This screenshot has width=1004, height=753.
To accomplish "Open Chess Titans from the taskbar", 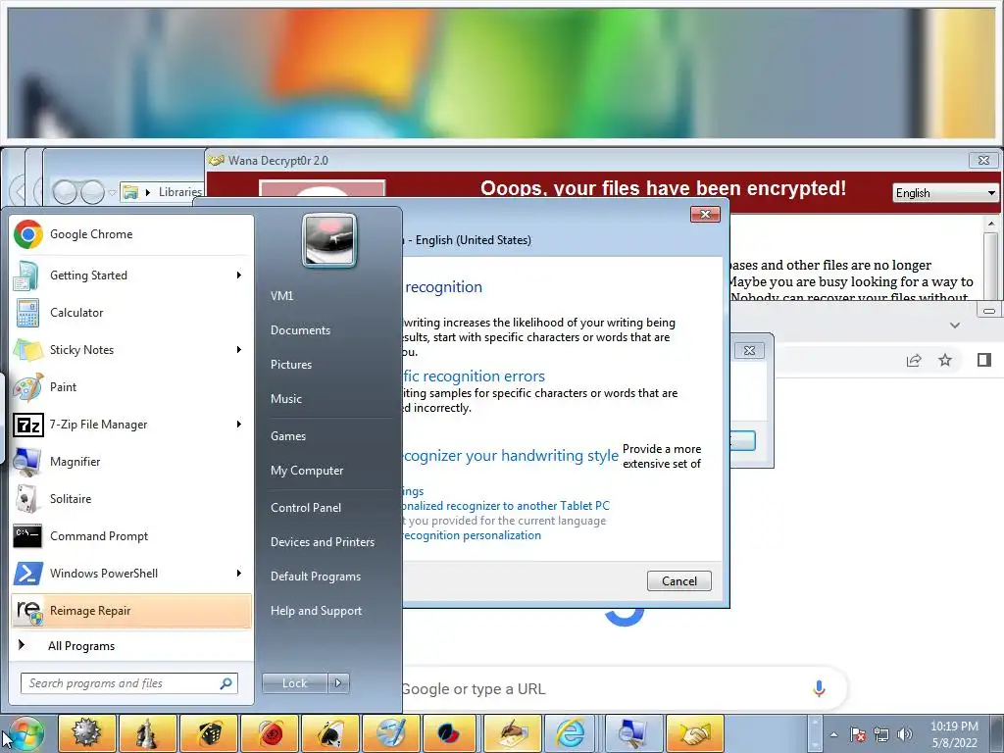I will [x=148, y=733].
